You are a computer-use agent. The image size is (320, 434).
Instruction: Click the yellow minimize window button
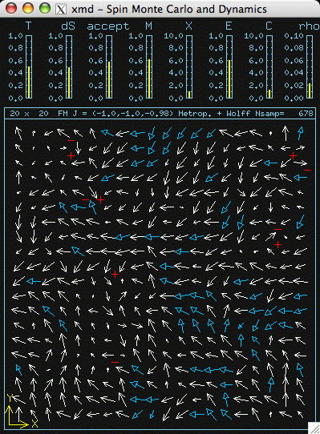pos(28,9)
